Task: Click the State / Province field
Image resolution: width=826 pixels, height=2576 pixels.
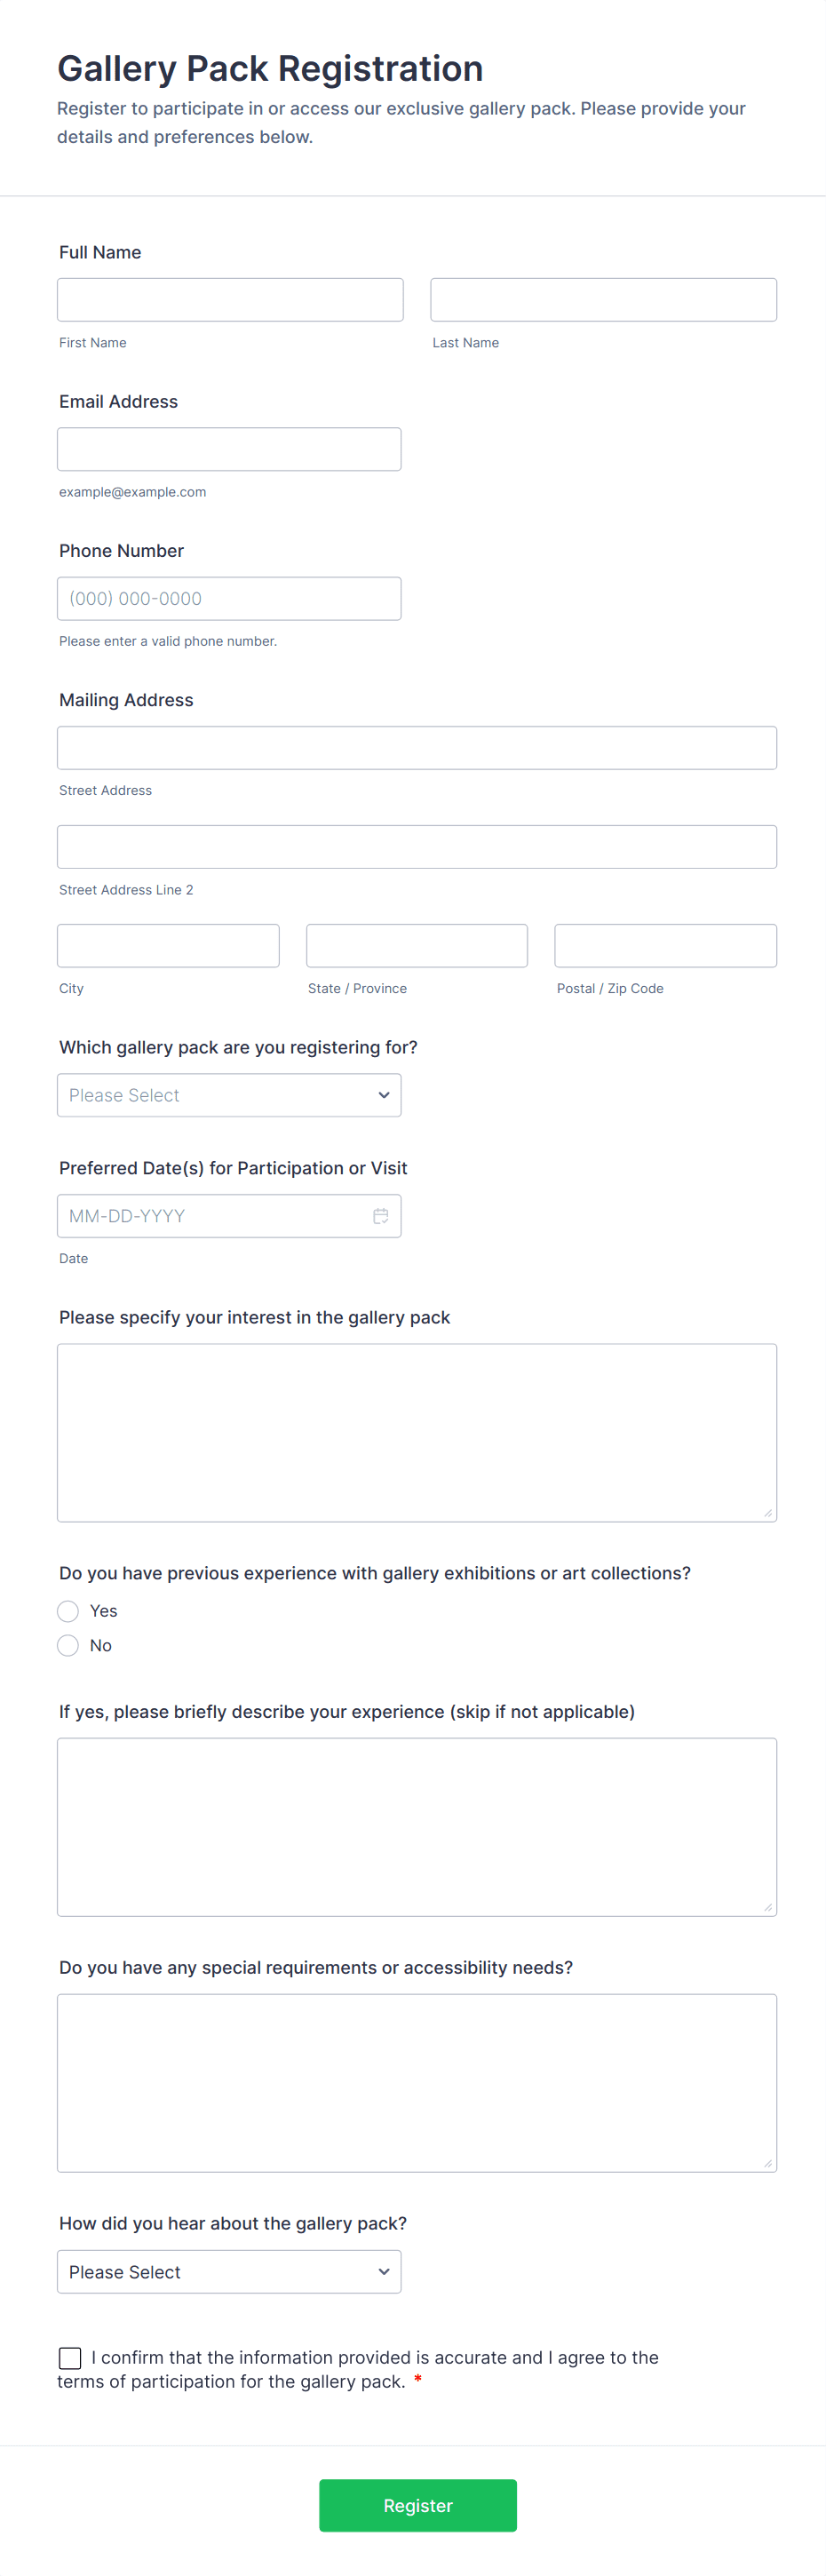Action: click(416, 946)
